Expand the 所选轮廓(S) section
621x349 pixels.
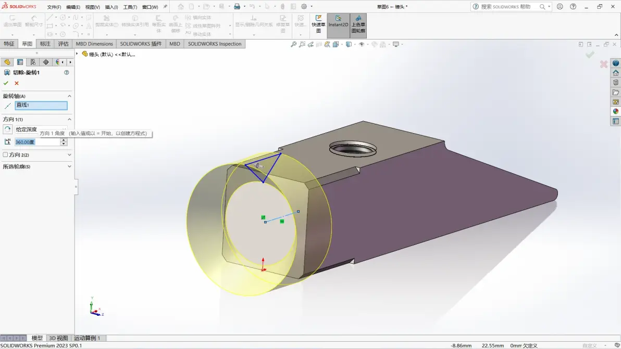pos(69,166)
